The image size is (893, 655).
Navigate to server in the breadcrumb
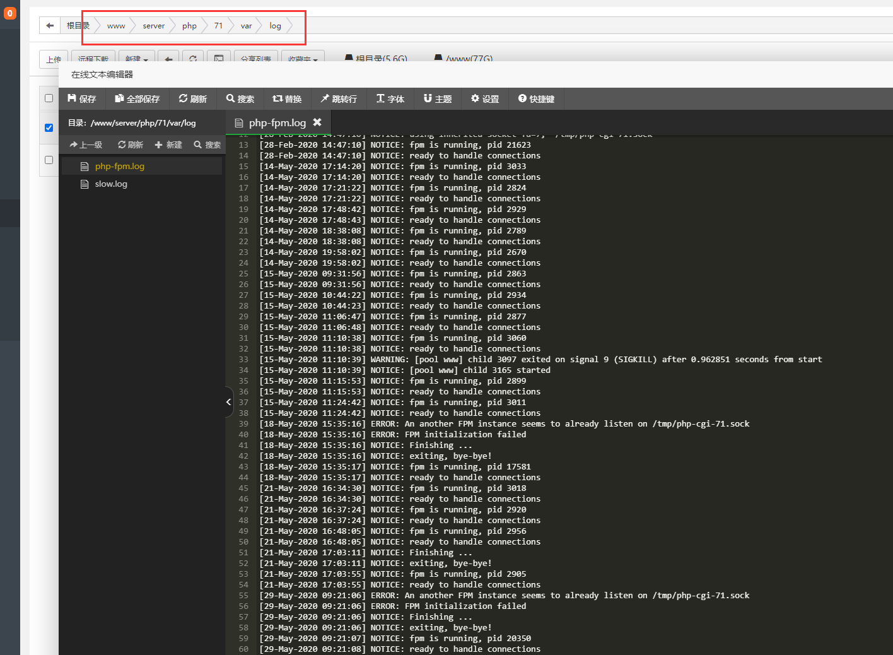[x=153, y=26]
